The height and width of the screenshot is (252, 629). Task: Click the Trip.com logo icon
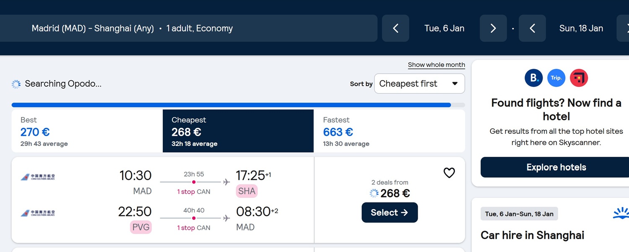click(x=556, y=78)
